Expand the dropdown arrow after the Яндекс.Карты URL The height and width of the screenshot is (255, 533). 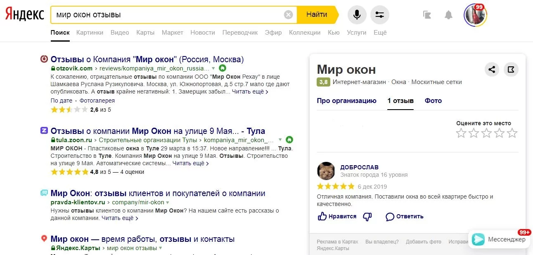click(161, 248)
